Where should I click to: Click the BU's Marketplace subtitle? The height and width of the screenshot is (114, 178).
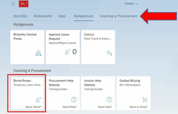130,85
